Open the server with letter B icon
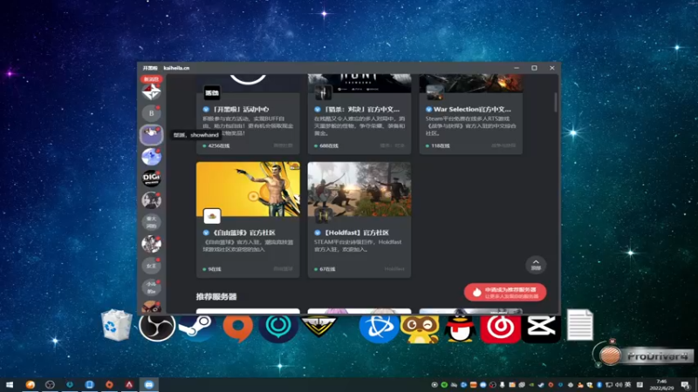Image resolution: width=698 pixels, height=392 pixels. (x=151, y=113)
